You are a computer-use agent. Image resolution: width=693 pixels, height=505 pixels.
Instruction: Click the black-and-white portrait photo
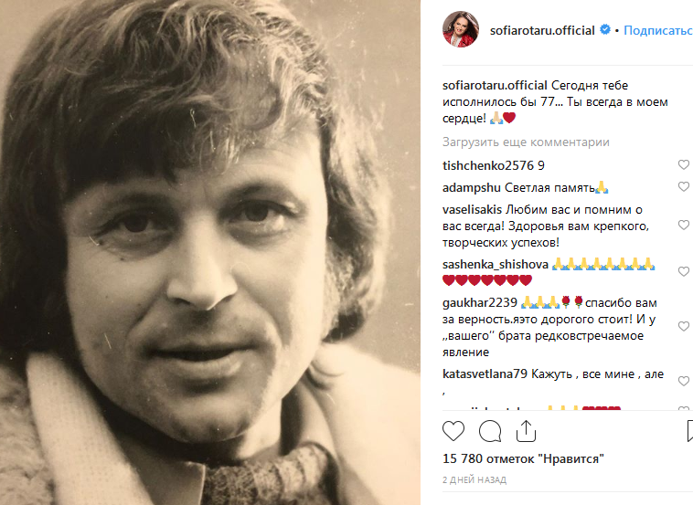click(x=212, y=252)
